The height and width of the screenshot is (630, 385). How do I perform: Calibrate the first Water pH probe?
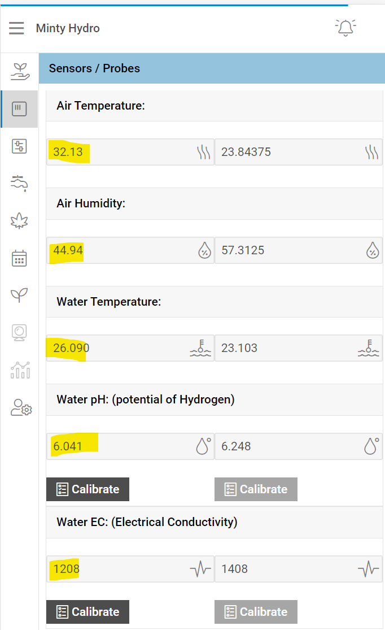[88, 489]
